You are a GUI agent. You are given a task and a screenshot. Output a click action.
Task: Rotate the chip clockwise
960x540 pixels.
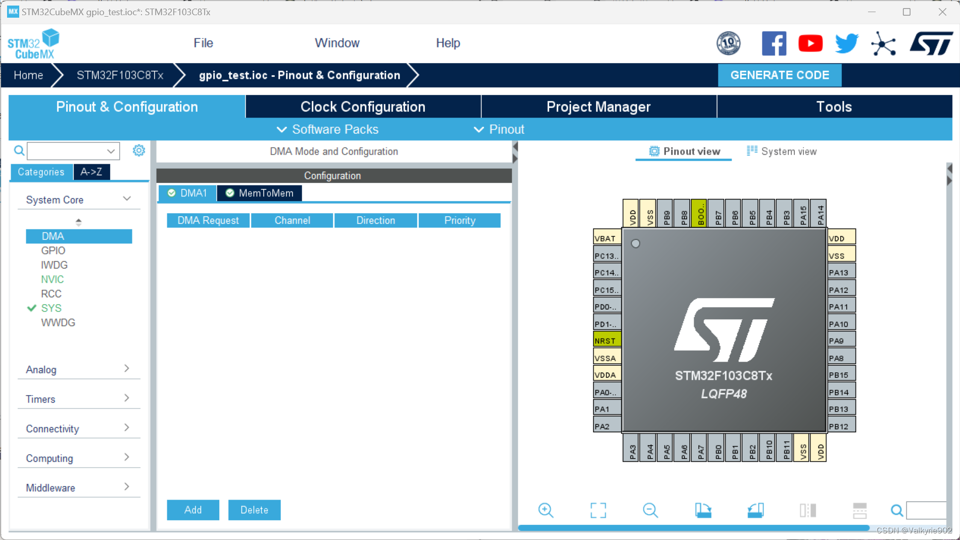tap(703, 510)
